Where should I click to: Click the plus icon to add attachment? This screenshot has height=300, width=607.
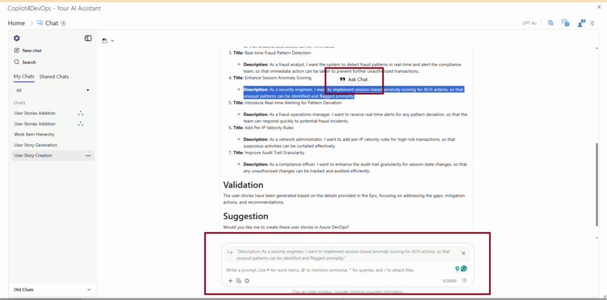231,280
